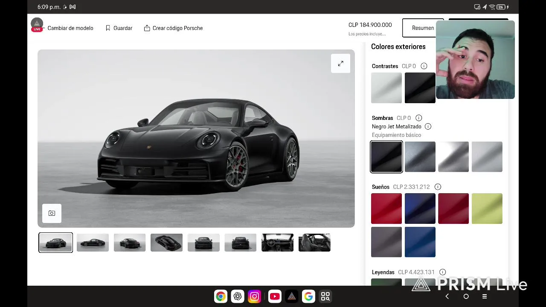
Task: Open the PRISM Live app in taskbar
Action: click(292, 296)
